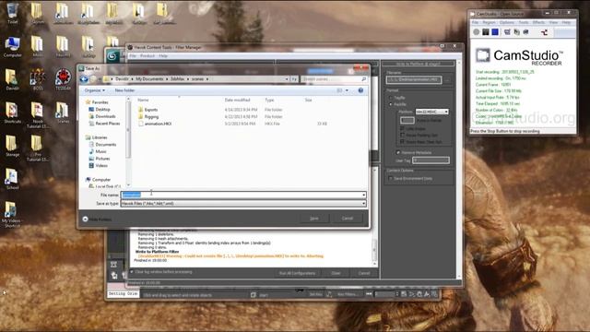Open the Product menu in Filter Manager
This screenshot has height=332, width=590.
click(x=147, y=55)
